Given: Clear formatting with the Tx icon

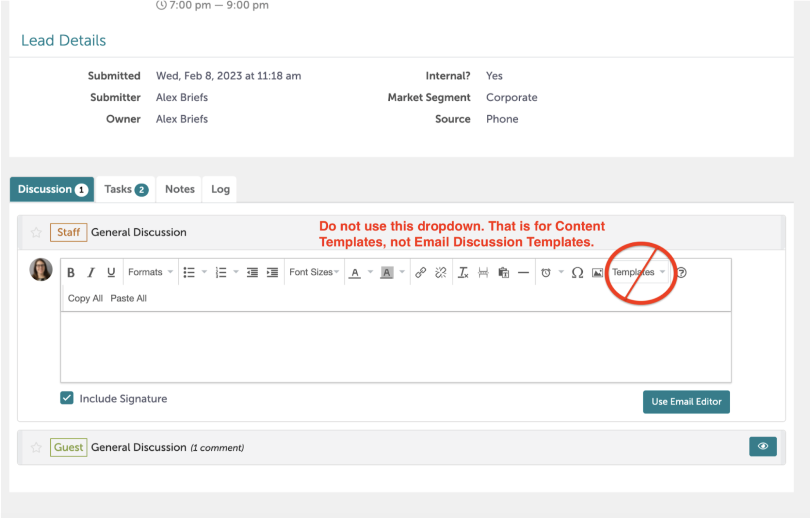Looking at the screenshot, I should coord(463,273).
